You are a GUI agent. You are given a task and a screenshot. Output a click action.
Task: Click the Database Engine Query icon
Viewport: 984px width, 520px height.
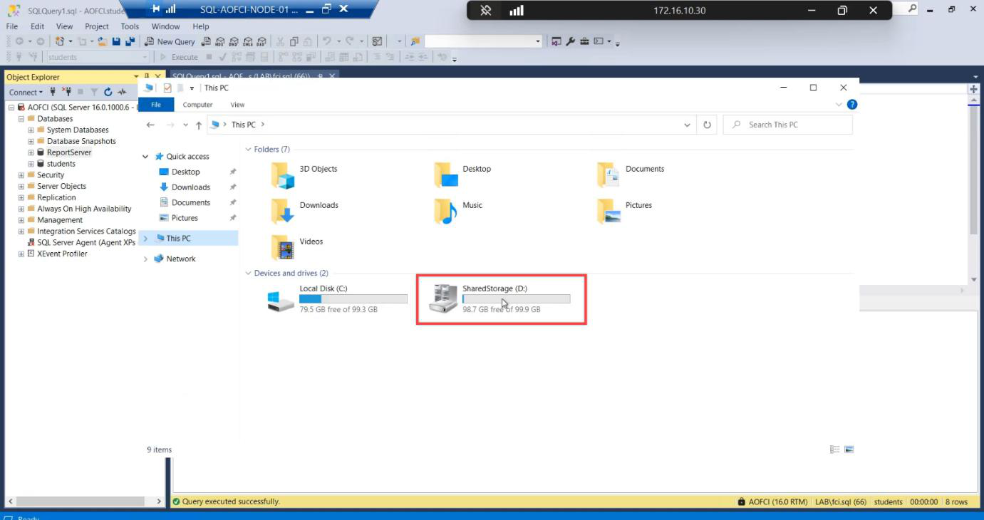click(206, 41)
